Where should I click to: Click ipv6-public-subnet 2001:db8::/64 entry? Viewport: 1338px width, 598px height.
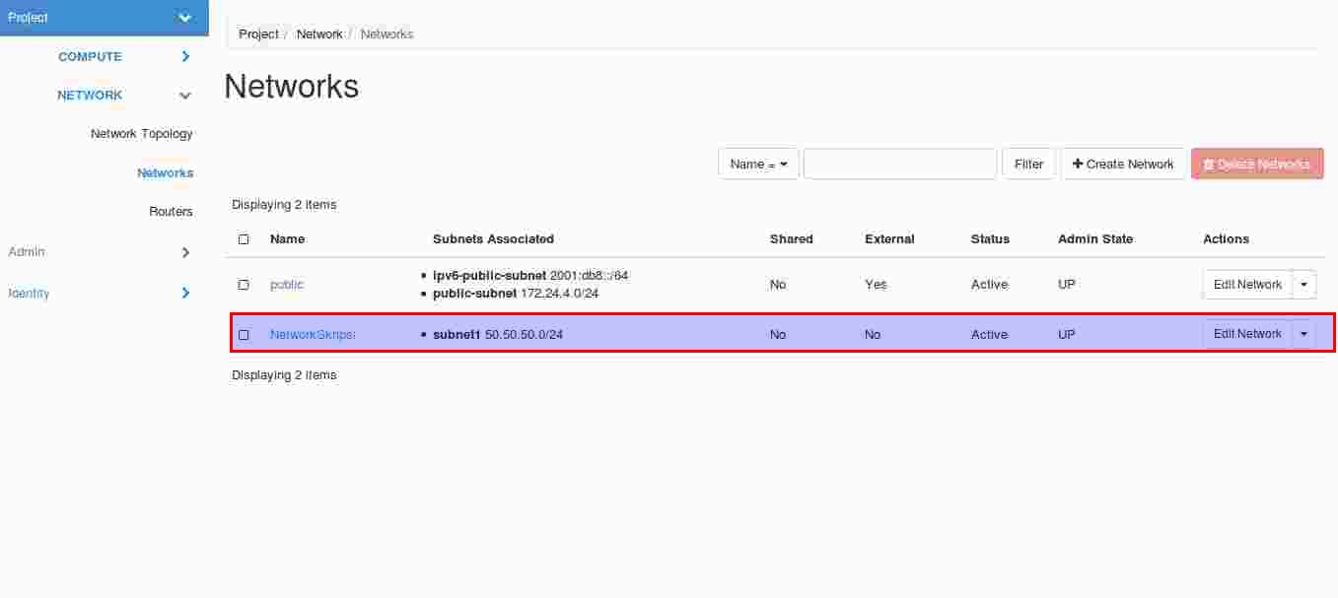point(530,276)
